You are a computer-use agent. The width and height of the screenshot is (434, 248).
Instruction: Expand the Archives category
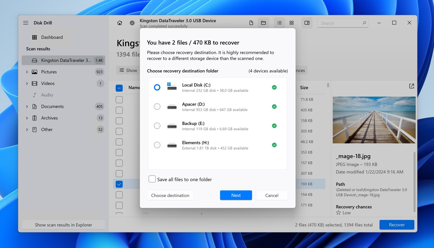27,118
